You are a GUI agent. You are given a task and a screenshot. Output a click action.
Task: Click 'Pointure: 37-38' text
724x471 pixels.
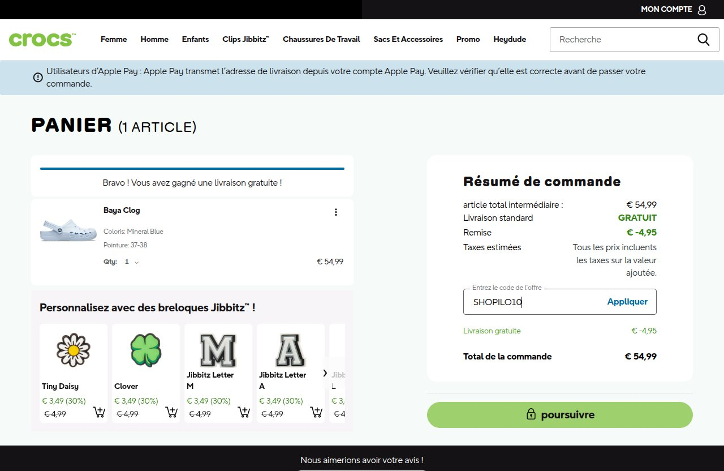pyautogui.click(x=126, y=245)
